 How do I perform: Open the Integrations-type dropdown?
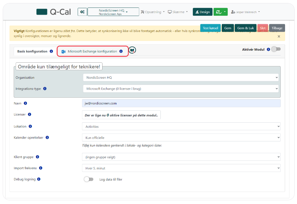[181, 89]
